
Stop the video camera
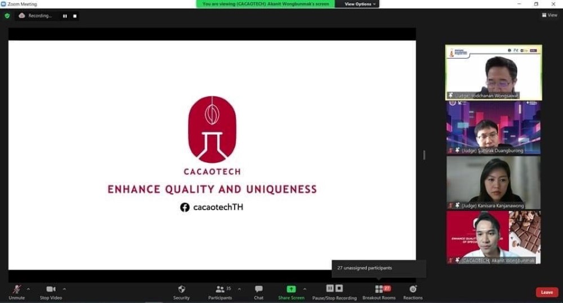[x=51, y=289]
